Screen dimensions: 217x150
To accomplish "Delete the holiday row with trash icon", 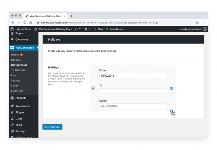I will 171,89.
